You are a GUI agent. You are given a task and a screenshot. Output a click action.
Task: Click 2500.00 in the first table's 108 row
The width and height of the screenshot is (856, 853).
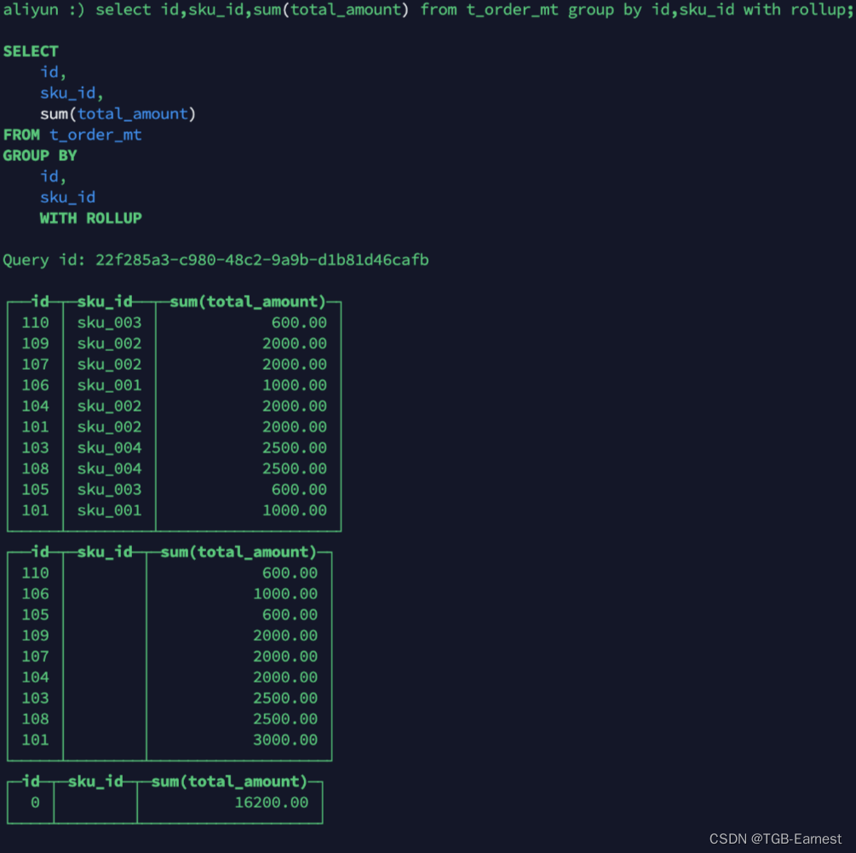pos(295,469)
